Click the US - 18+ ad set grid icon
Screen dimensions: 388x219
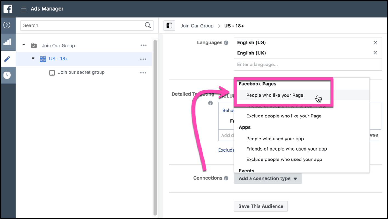[43, 59]
